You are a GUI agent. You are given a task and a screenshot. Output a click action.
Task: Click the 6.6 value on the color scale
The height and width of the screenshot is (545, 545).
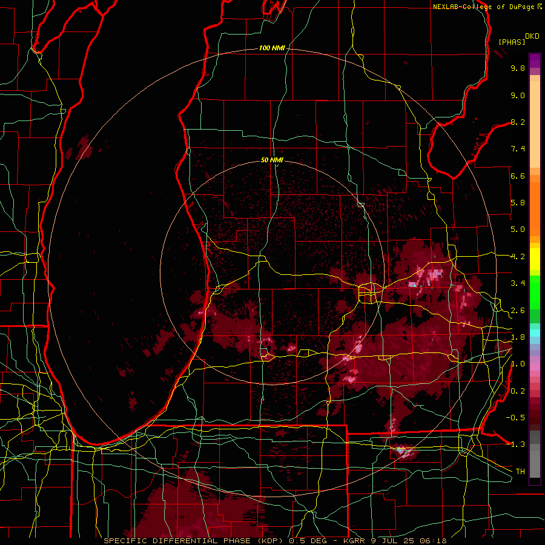[518, 176]
